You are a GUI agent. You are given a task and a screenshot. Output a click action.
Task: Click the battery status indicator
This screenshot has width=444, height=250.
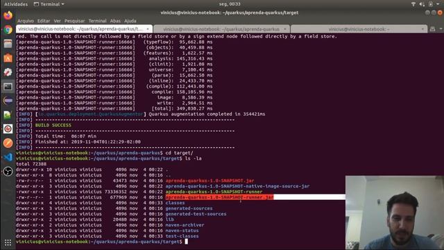coord(431,4)
